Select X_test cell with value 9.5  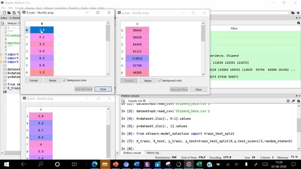[x=41, y=123]
